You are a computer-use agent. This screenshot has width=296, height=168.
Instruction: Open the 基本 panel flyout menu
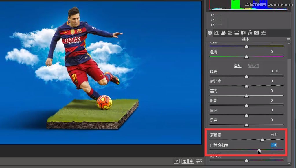[288, 39]
